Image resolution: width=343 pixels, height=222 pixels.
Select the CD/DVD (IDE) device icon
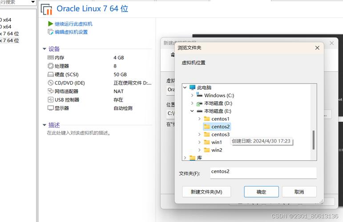(x=51, y=83)
